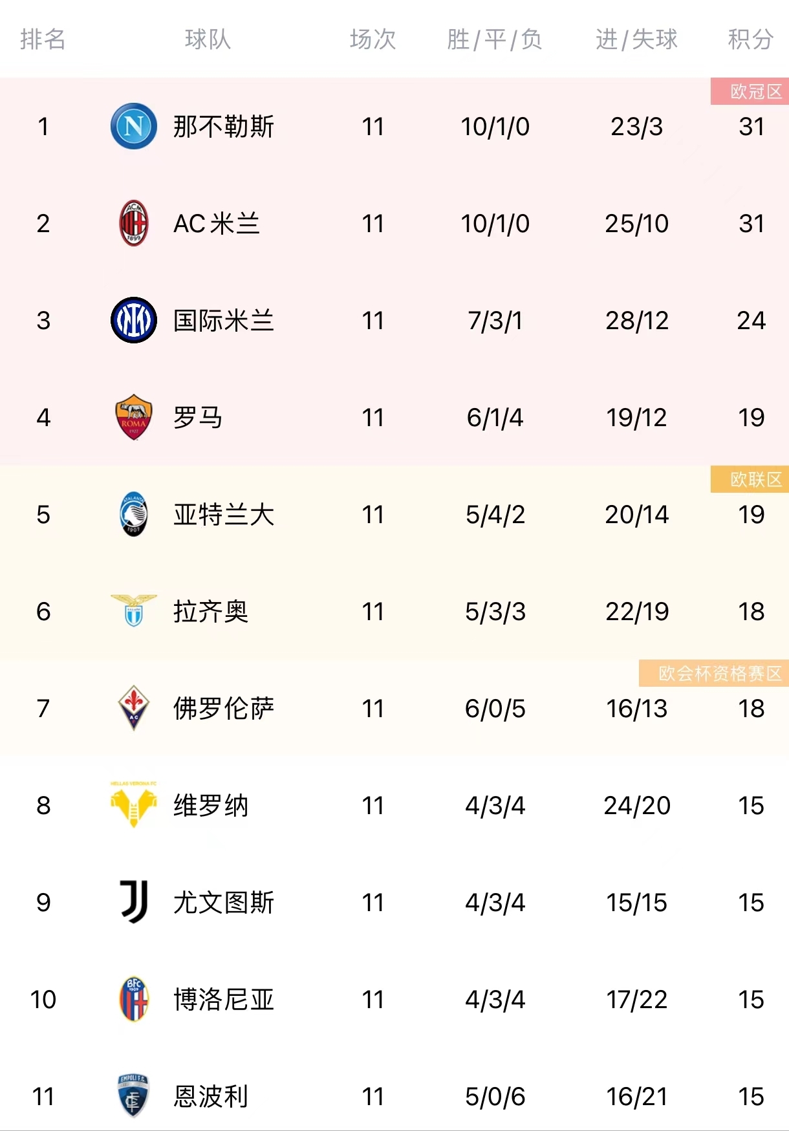Click the 欧会杯资格赛区 label
The height and width of the screenshot is (1131, 789).
coord(714,673)
